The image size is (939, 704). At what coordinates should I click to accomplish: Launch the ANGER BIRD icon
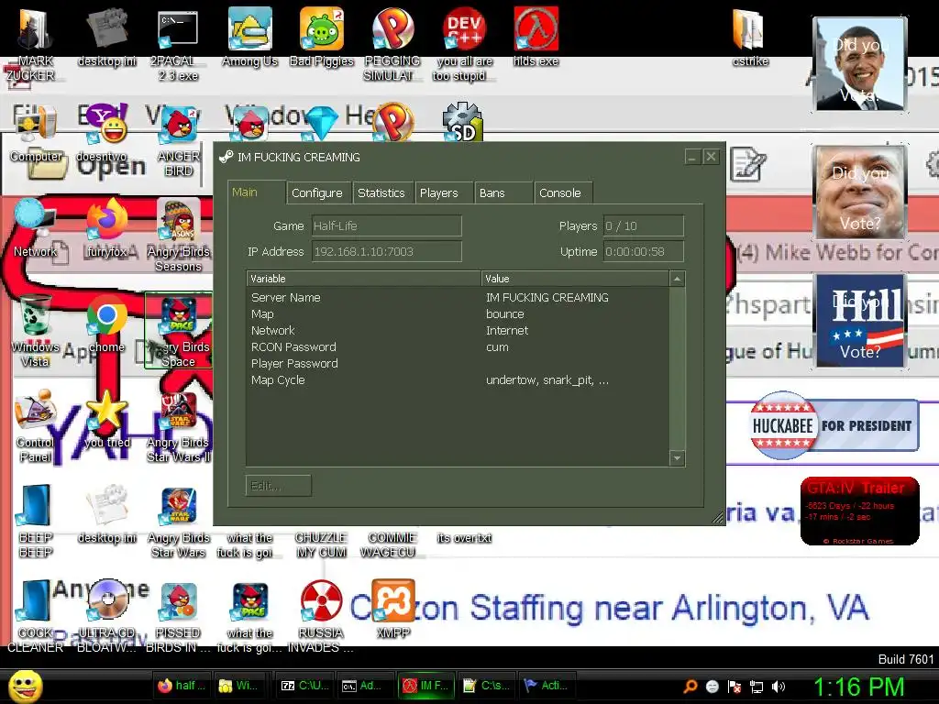(179, 126)
